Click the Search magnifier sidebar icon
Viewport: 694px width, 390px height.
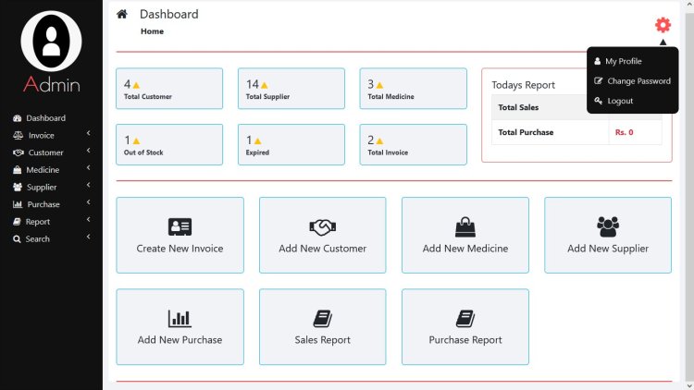(17, 239)
